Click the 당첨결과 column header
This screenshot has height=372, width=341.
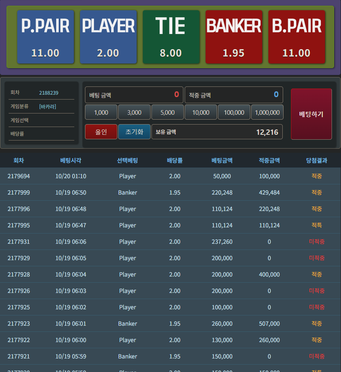[x=316, y=160]
